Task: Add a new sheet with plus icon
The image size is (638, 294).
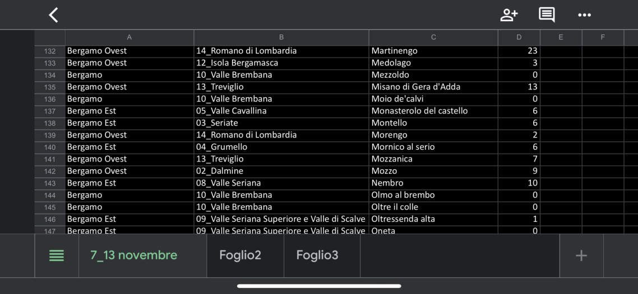Action: [581, 255]
